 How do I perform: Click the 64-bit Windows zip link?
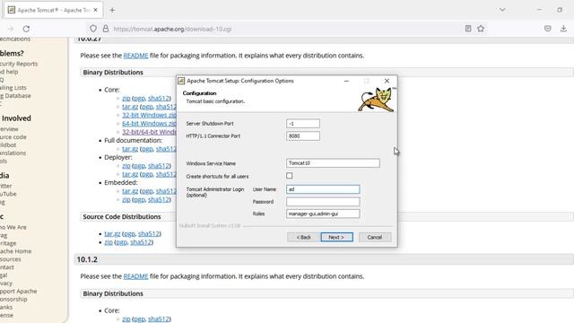pos(149,124)
